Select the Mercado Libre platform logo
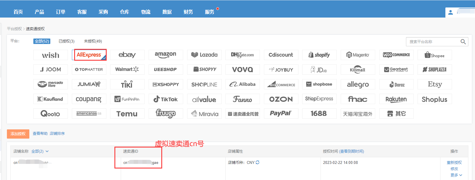The height and width of the screenshot is (180, 475). (x=51, y=84)
